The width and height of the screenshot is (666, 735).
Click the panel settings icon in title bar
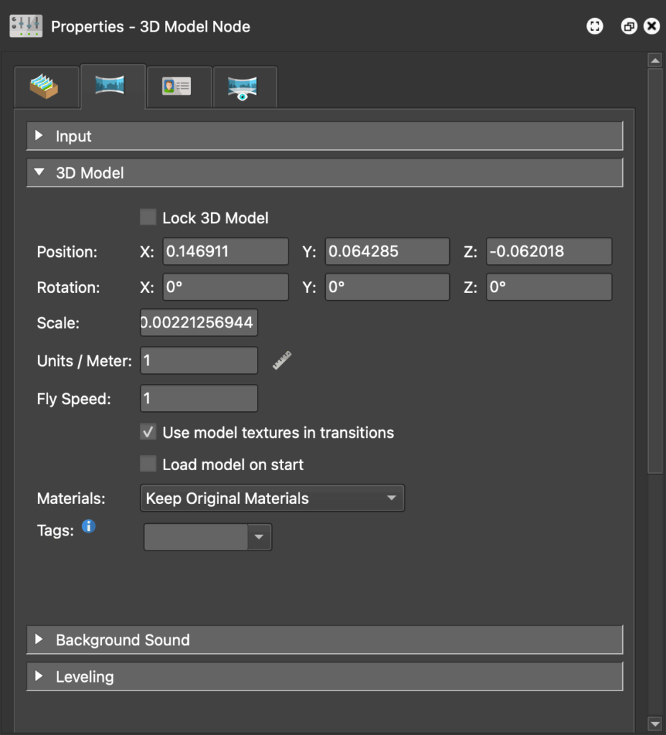tap(595, 27)
